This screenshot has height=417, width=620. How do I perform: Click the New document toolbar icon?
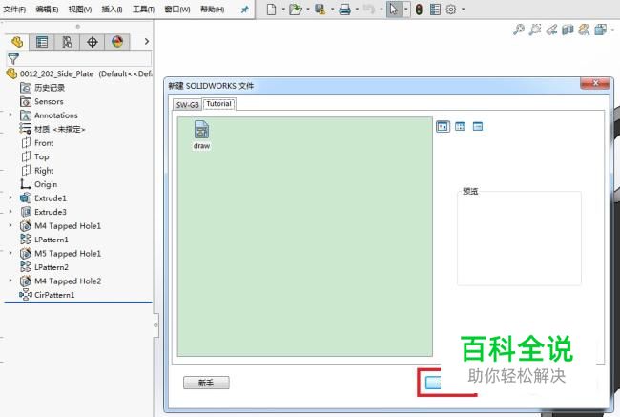[x=271, y=10]
